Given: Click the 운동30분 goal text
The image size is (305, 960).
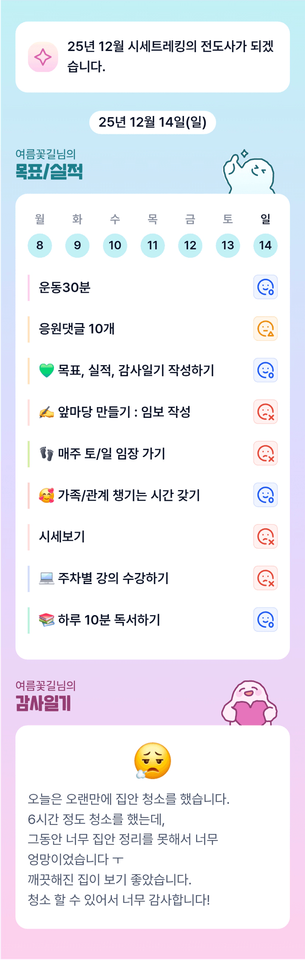Looking at the screenshot, I should coord(65,287).
